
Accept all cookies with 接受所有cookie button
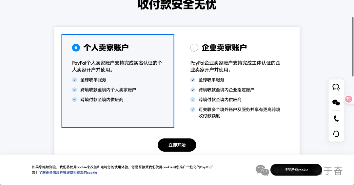[x=296, y=170]
